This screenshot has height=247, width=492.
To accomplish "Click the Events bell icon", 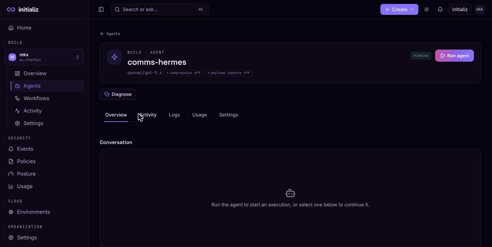I will click(11, 149).
